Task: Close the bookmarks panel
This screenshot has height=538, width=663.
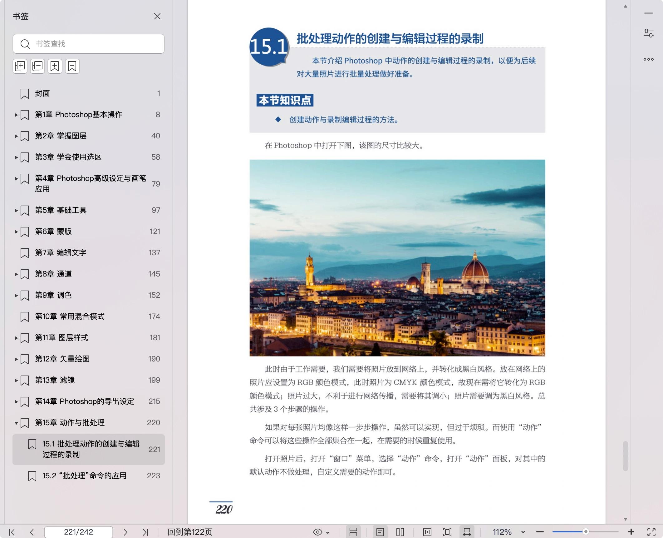Action: click(157, 16)
